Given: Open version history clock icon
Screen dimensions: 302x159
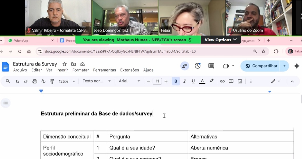Looking at the screenshot, I should (x=198, y=66).
